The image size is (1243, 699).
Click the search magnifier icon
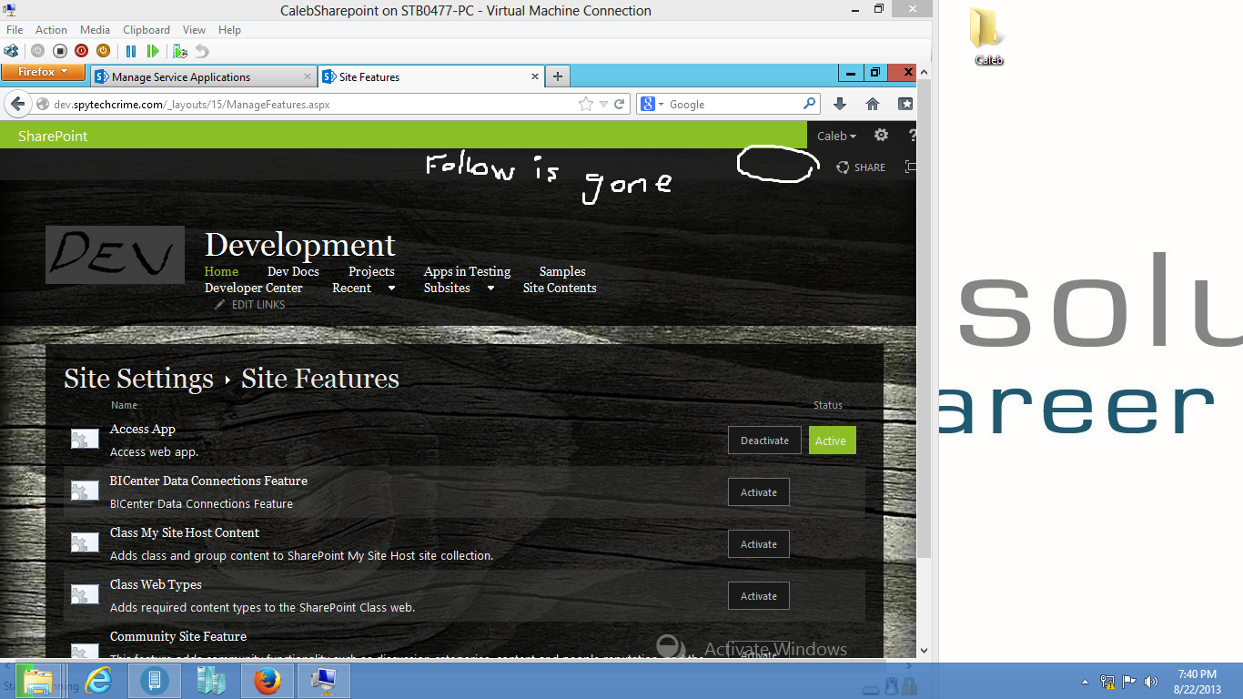pyautogui.click(x=810, y=105)
